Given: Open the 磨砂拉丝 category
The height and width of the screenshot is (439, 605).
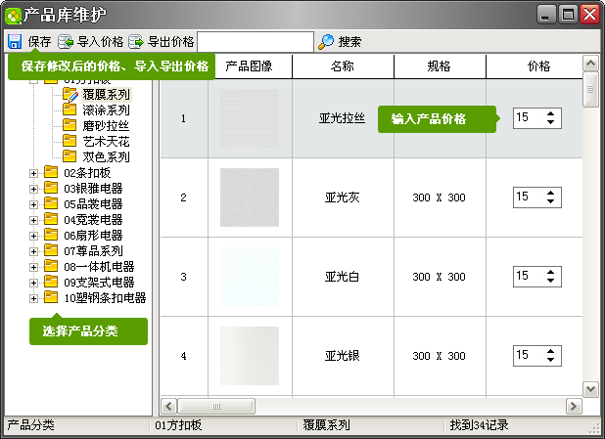Looking at the screenshot, I should click(106, 126).
